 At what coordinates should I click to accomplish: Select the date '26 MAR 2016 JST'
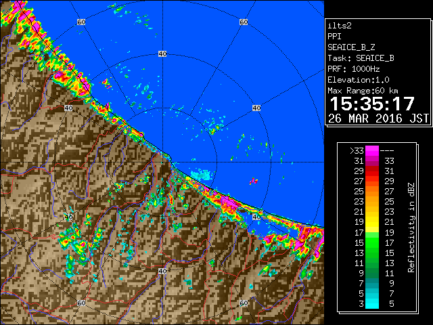click(378, 118)
